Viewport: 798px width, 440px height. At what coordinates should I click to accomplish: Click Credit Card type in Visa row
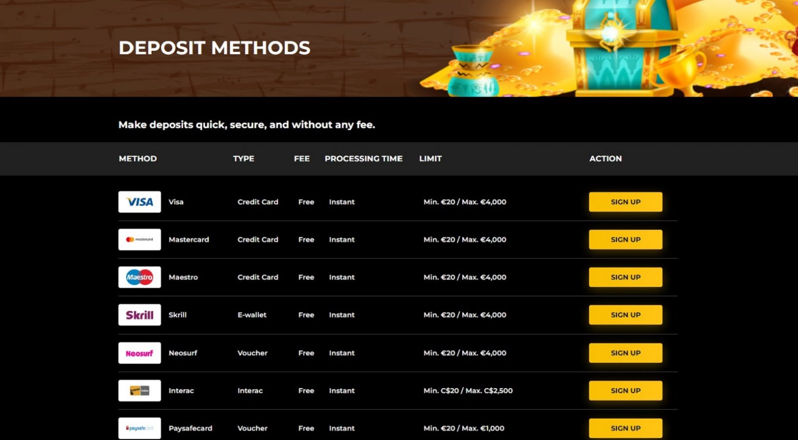pyautogui.click(x=258, y=202)
